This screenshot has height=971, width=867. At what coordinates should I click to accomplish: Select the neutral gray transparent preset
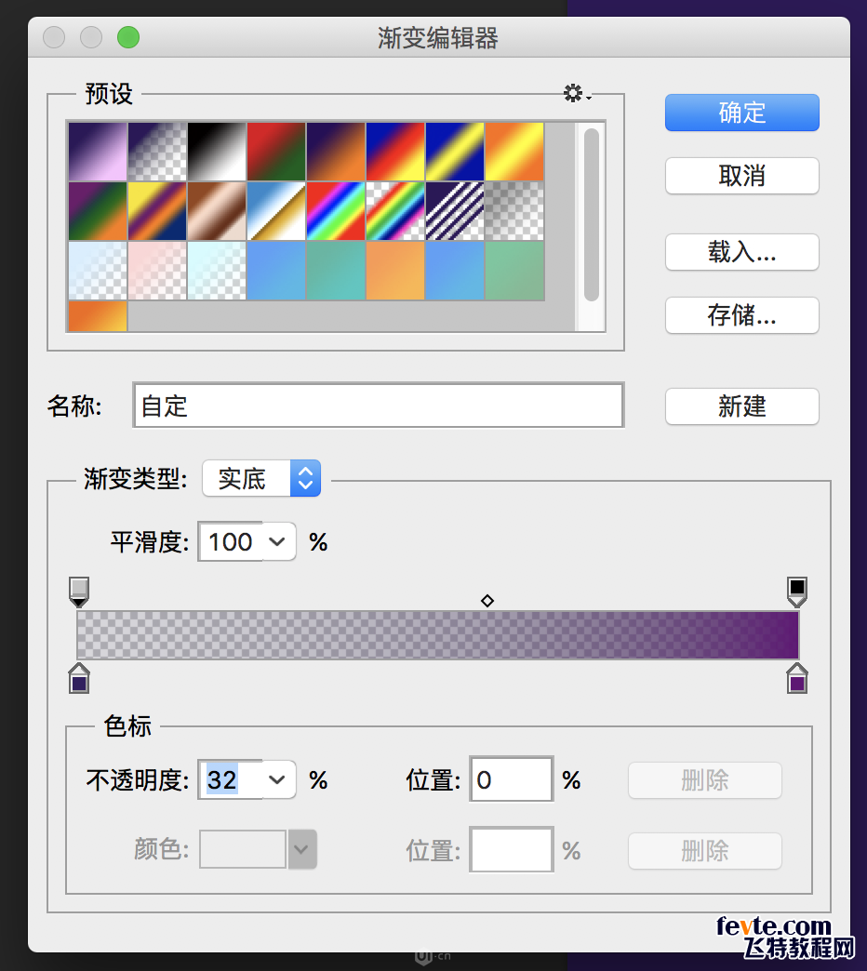pyautogui.click(x=514, y=211)
